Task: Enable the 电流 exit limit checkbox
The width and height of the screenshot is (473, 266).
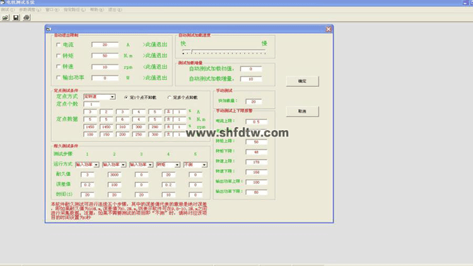Action: click(58, 45)
